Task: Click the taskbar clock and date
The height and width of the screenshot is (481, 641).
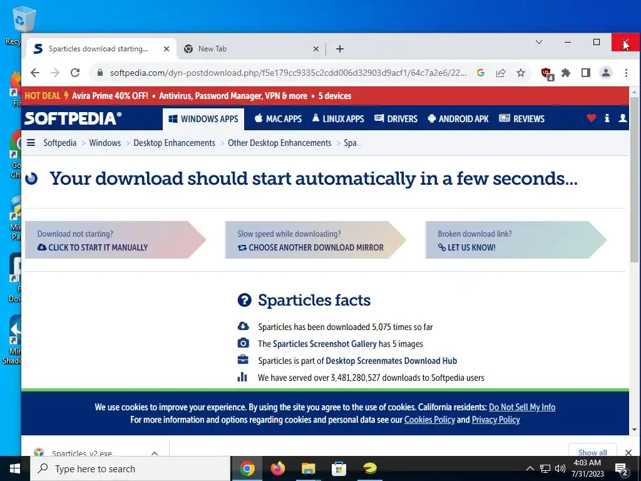Action: click(587, 468)
